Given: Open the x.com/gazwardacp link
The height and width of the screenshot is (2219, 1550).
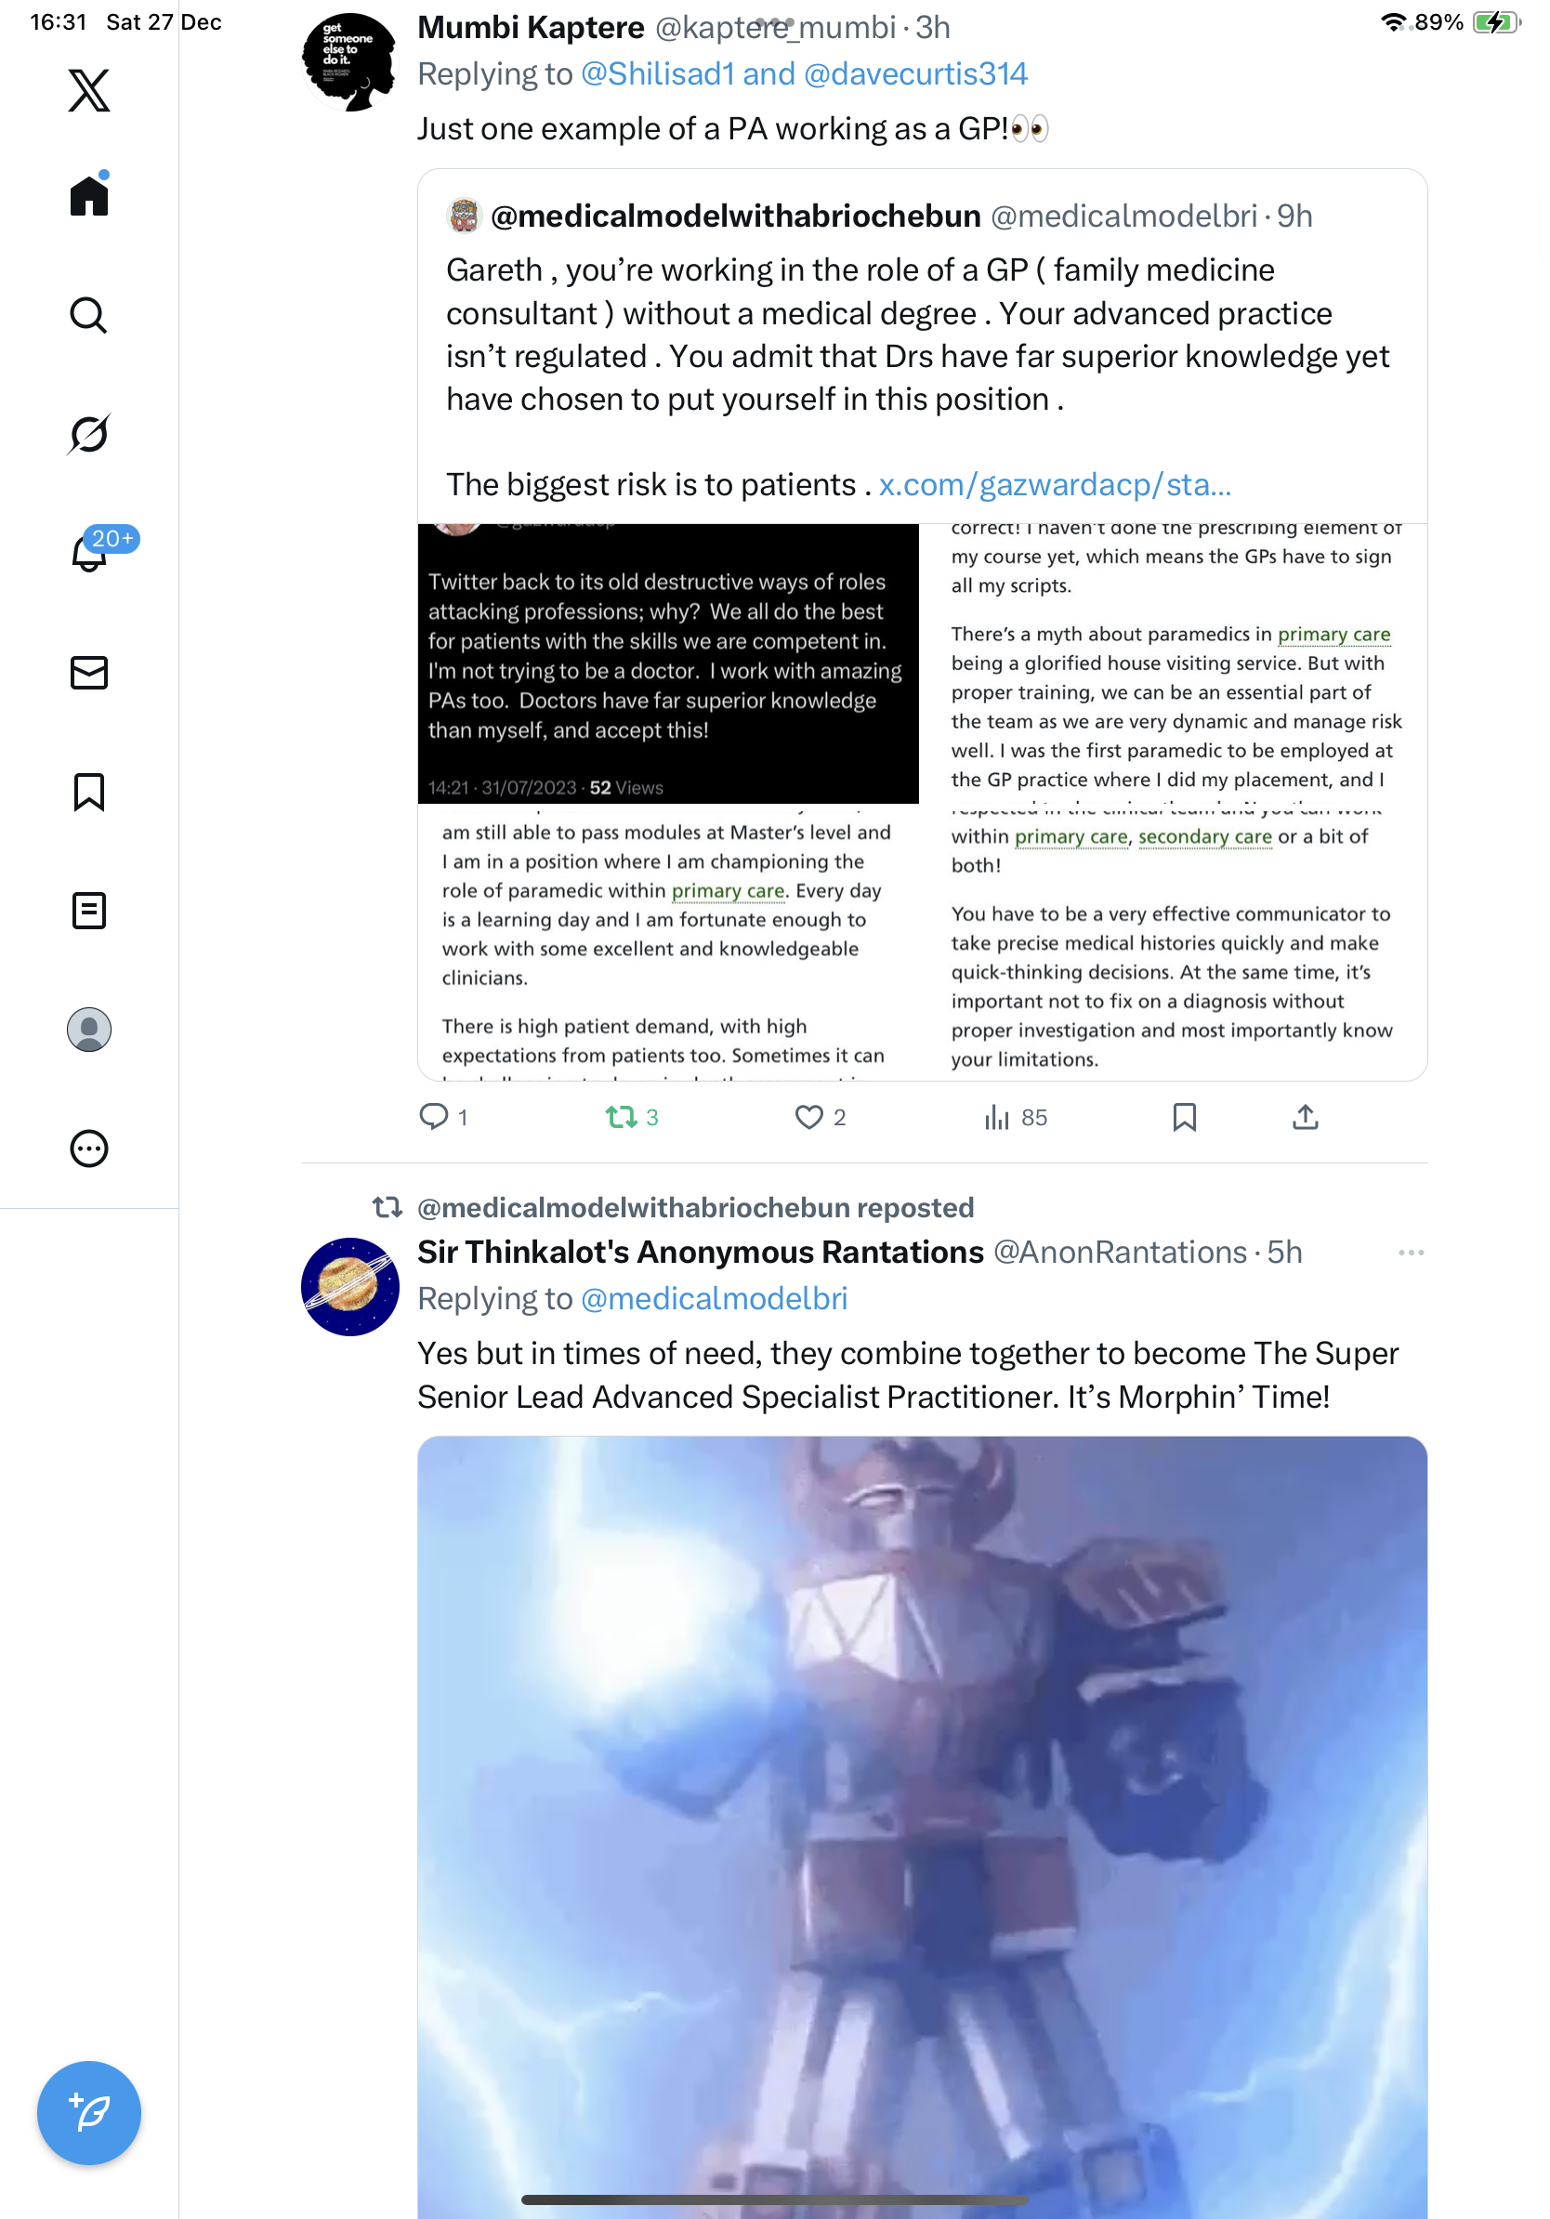Looking at the screenshot, I should pos(1055,484).
